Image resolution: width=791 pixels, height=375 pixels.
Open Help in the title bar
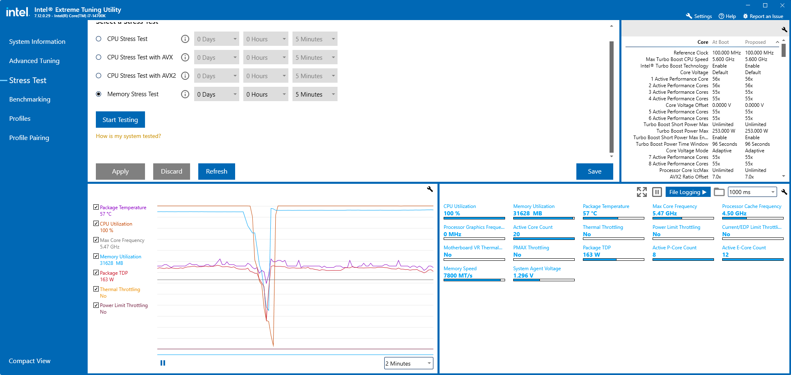727,16
